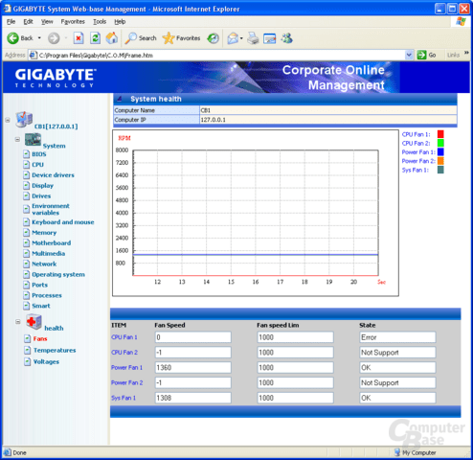Image resolution: width=473 pixels, height=460 pixels.
Task: Click page icon beside CPU tree entry
Action: pyautogui.click(x=27, y=165)
